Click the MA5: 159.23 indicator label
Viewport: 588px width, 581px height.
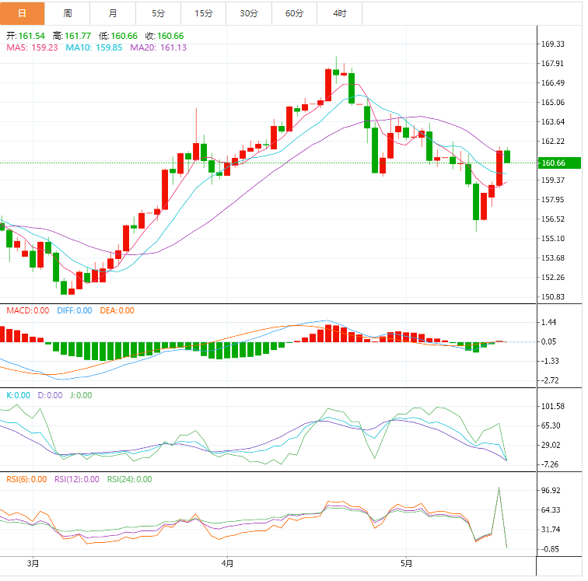click(x=32, y=47)
